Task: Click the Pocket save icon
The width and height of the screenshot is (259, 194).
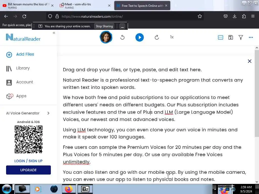Action: point(225,16)
